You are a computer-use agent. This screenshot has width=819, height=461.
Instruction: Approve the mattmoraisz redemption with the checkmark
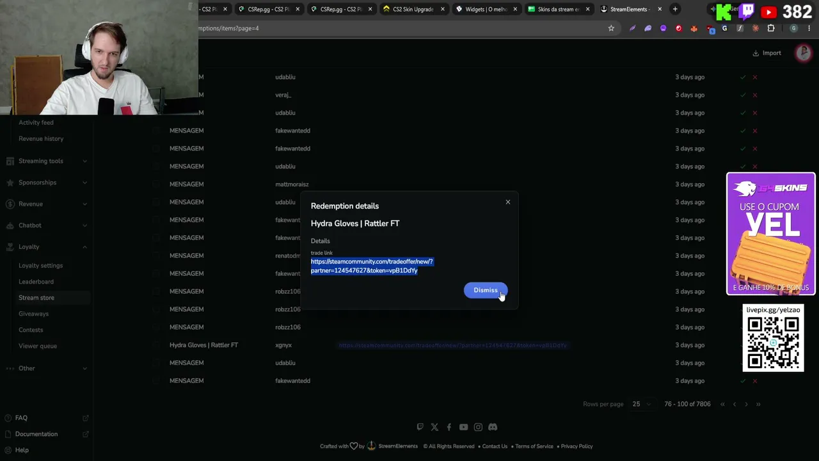tap(743, 184)
